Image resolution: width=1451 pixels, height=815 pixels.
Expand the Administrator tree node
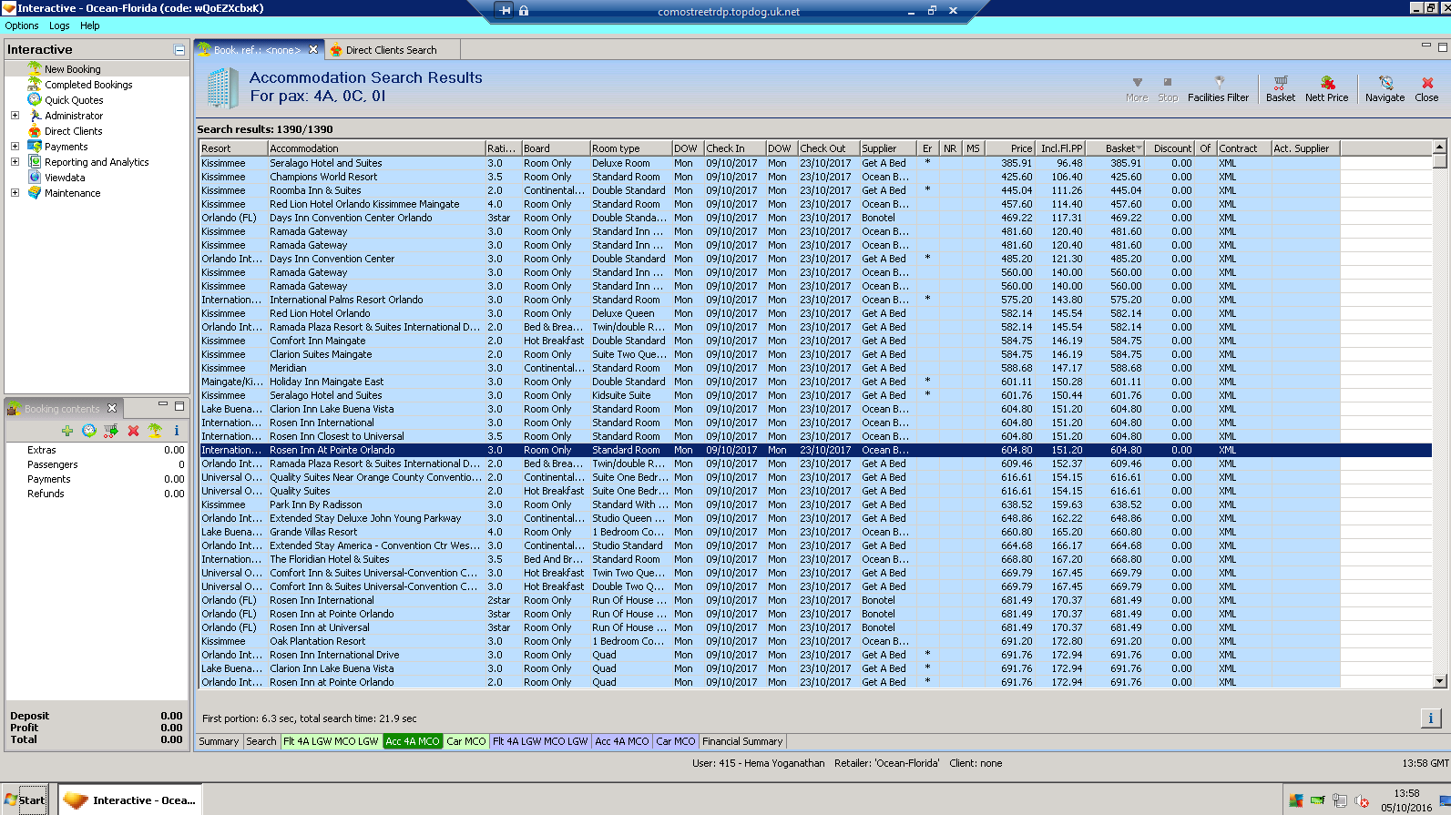pos(15,116)
